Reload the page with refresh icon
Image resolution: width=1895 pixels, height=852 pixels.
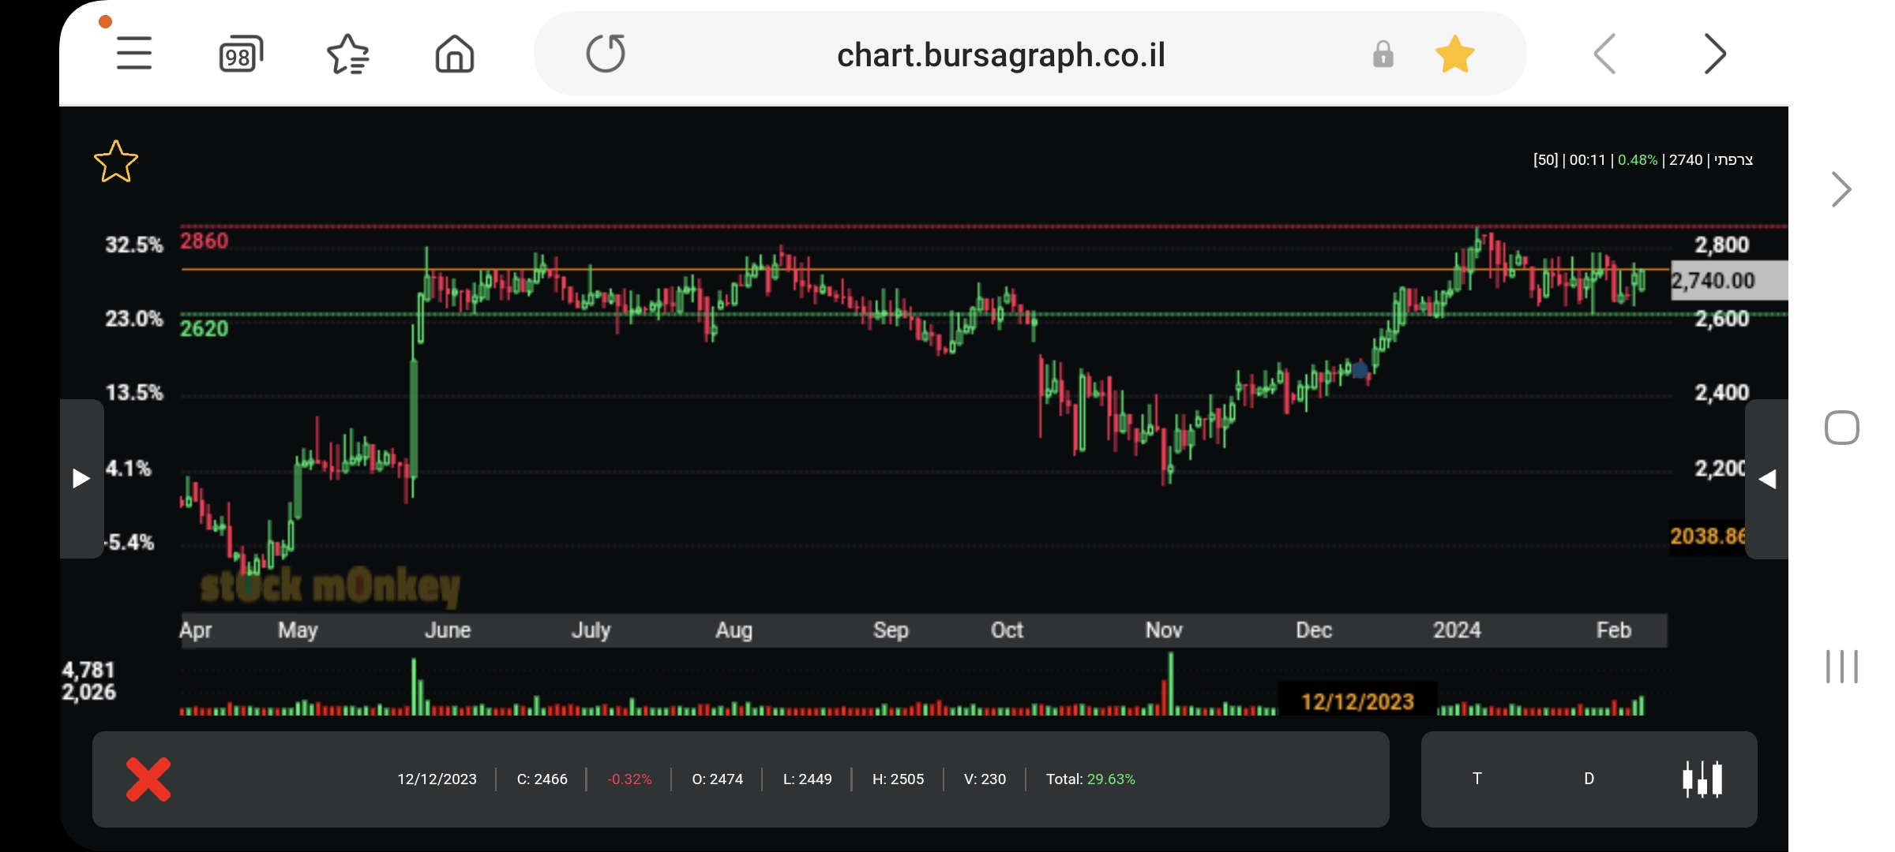pos(606,54)
